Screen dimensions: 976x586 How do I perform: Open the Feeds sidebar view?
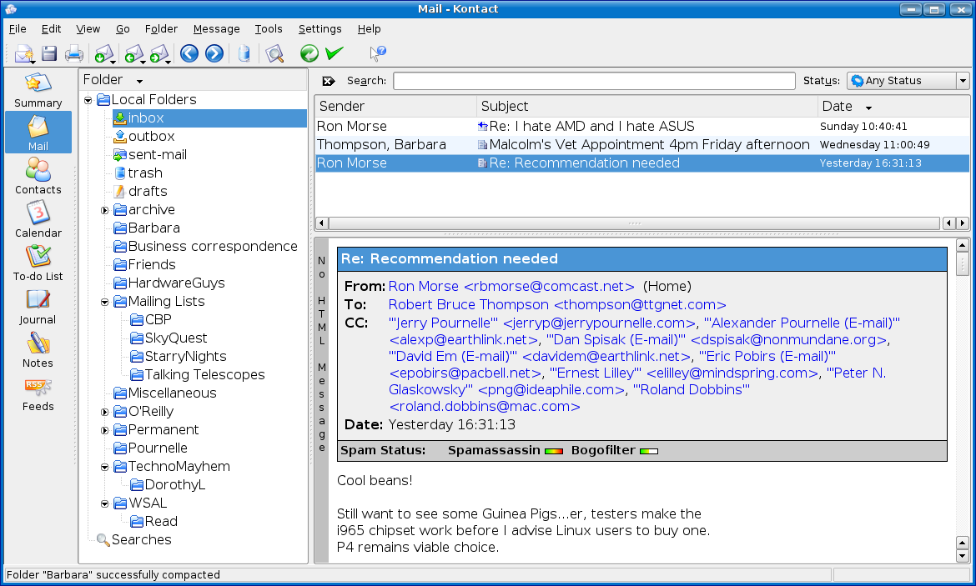coord(38,393)
